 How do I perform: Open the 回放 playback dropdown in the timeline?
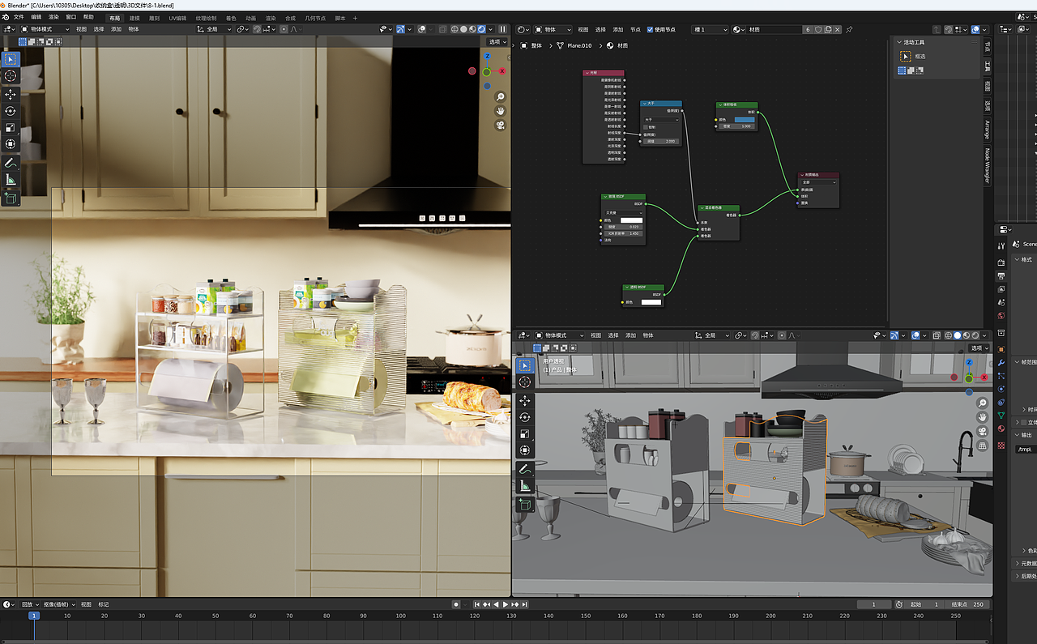click(28, 604)
